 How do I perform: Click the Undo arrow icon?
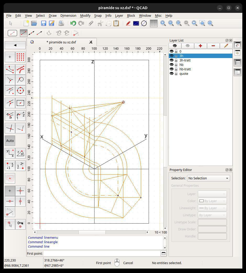coord(73,23)
